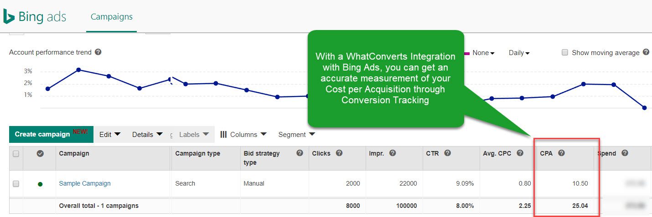Open the Sample Campaign link
652x217 pixels.
(x=85, y=184)
